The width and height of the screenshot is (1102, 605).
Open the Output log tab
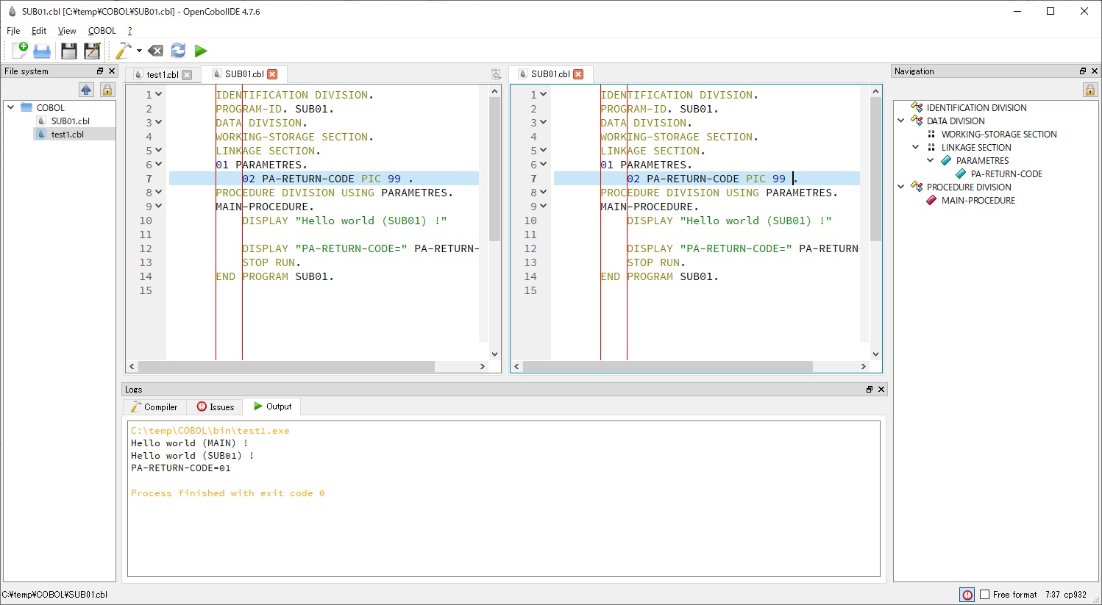[272, 407]
